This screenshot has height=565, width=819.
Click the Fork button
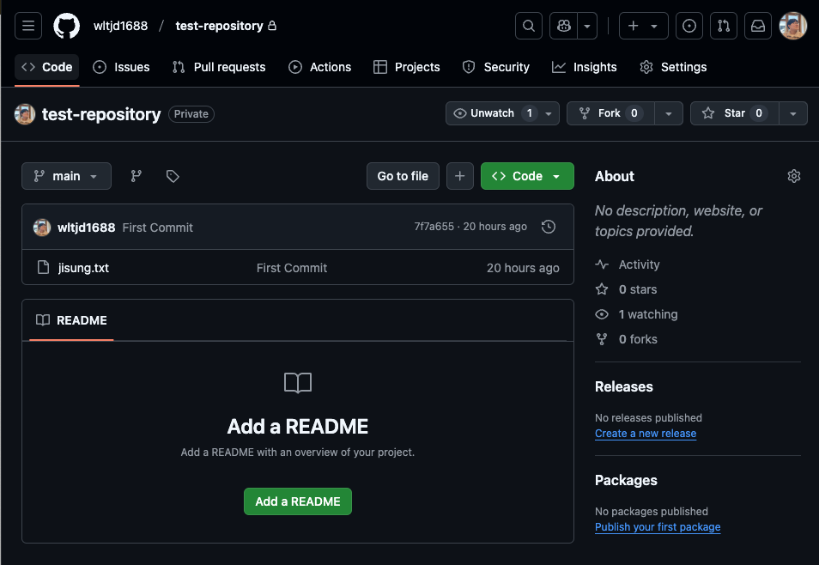610,113
